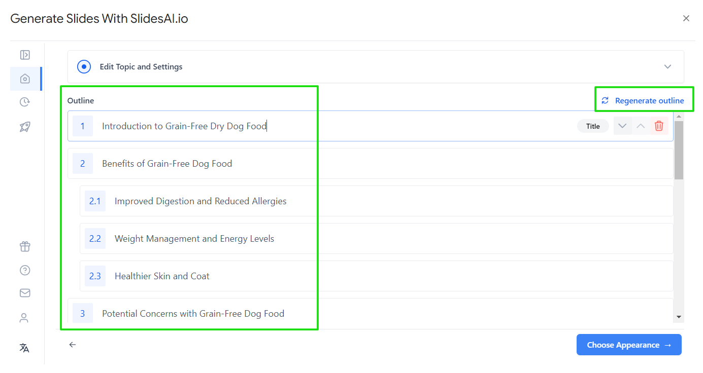The image size is (703, 373).
Task: Expand the Edit Topic and Settings chevron
Action: click(668, 66)
